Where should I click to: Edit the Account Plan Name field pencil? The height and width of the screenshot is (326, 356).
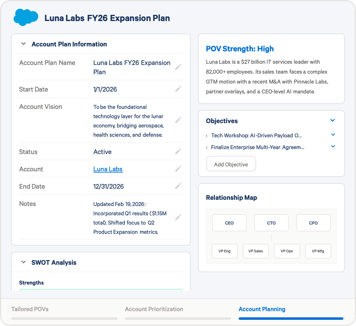pyautogui.click(x=178, y=67)
